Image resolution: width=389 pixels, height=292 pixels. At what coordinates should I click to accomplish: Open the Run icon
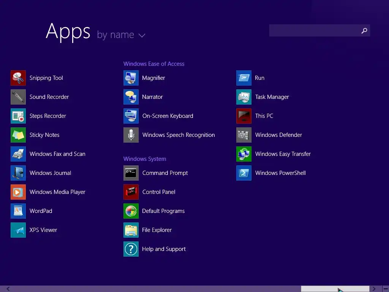244,78
